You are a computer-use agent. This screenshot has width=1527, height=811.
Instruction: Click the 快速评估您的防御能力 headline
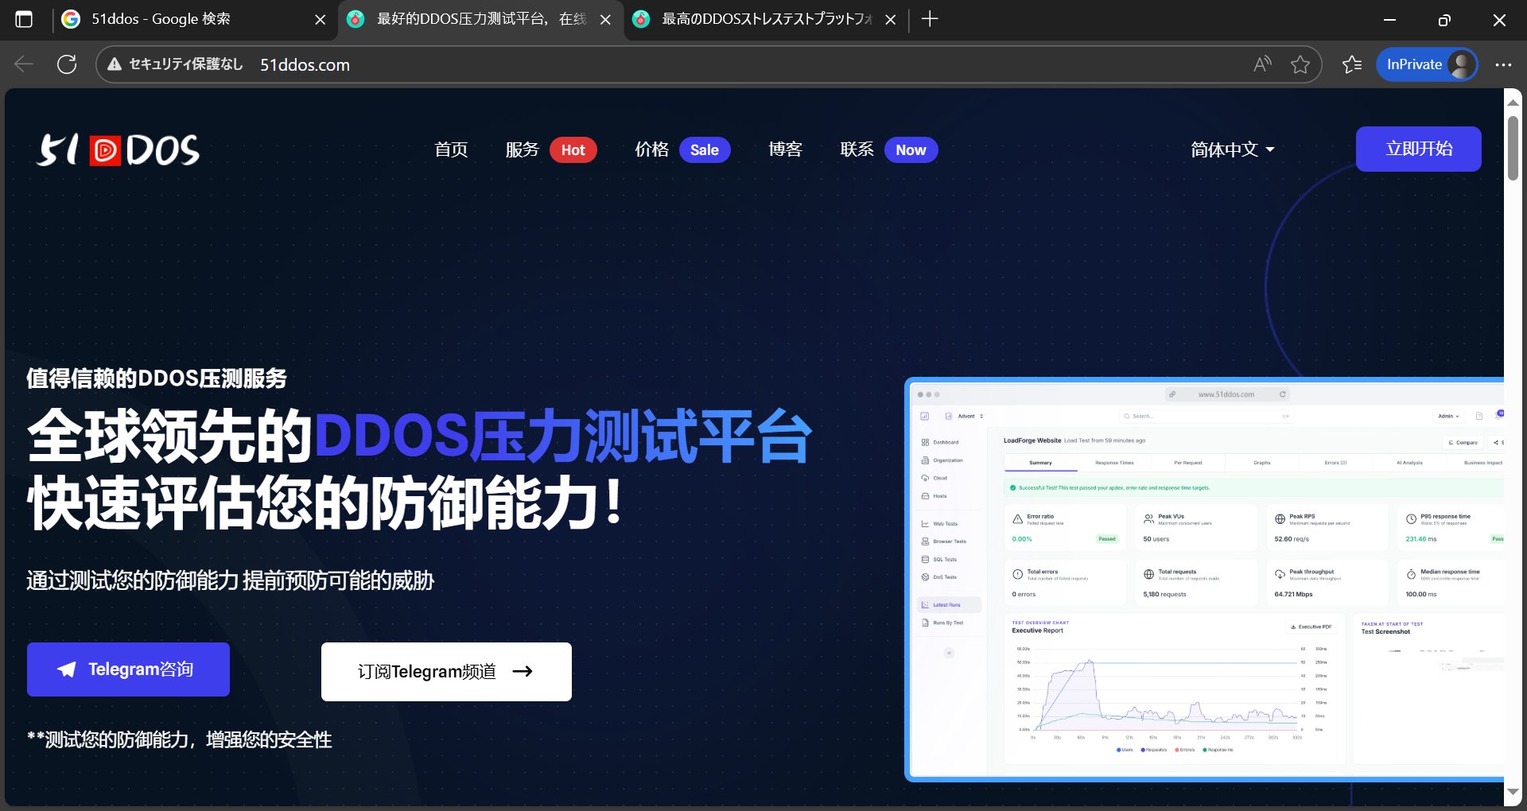[324, 503]
